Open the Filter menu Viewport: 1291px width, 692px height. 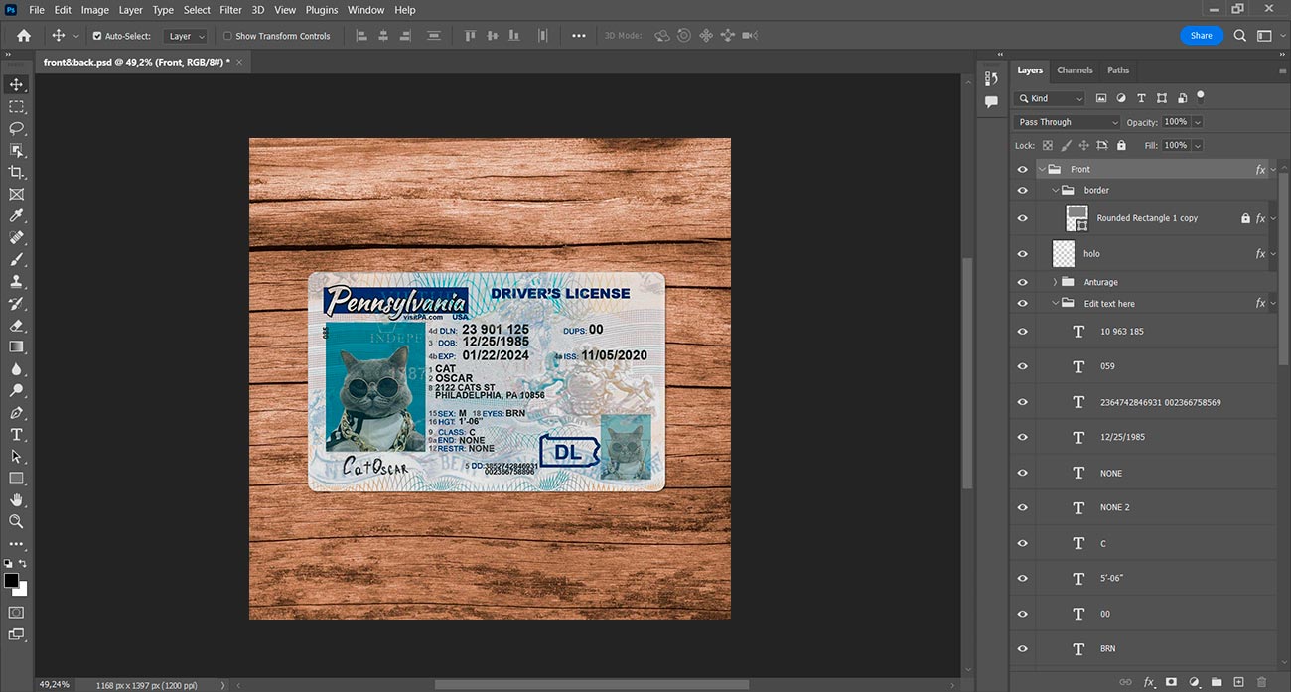click(x=230, y=10)
